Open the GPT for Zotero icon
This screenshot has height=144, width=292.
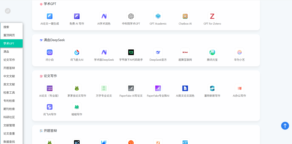(212, 16)
